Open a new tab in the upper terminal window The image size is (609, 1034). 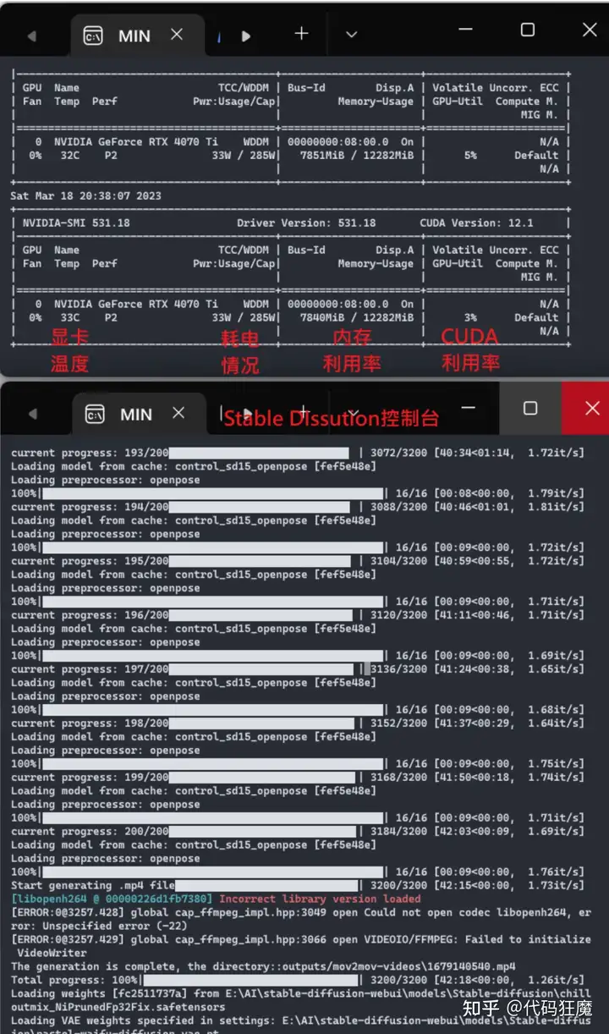tap(301, 34)
